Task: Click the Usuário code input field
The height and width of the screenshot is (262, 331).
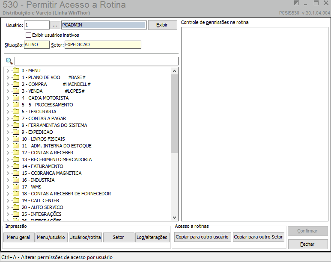Action: click(37, 25)
